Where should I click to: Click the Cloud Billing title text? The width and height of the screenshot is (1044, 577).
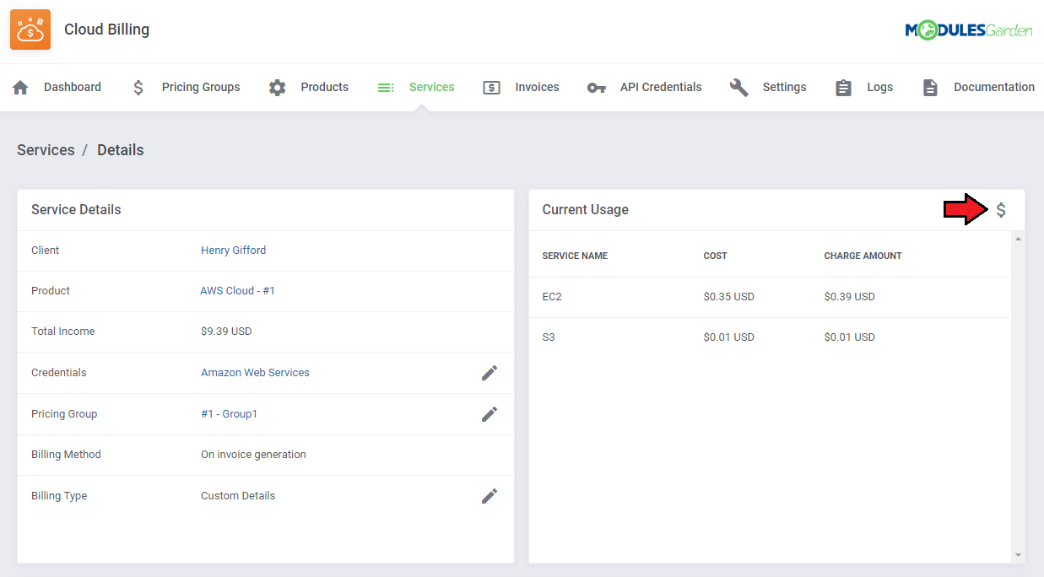click(107, 30)
